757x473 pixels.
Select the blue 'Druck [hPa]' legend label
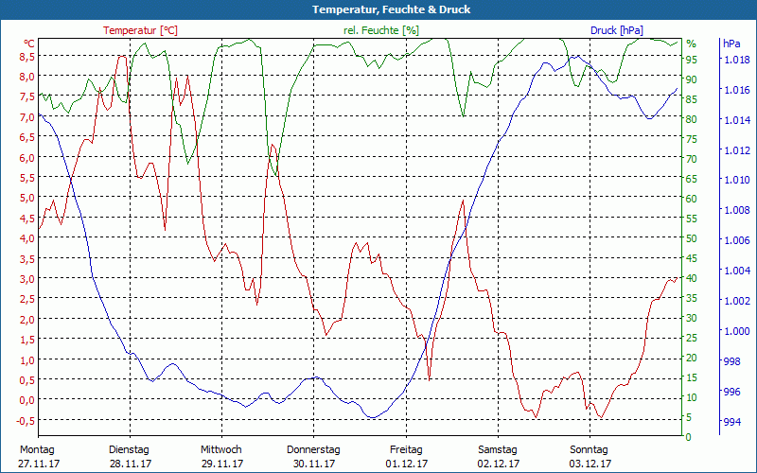[617, 30]
